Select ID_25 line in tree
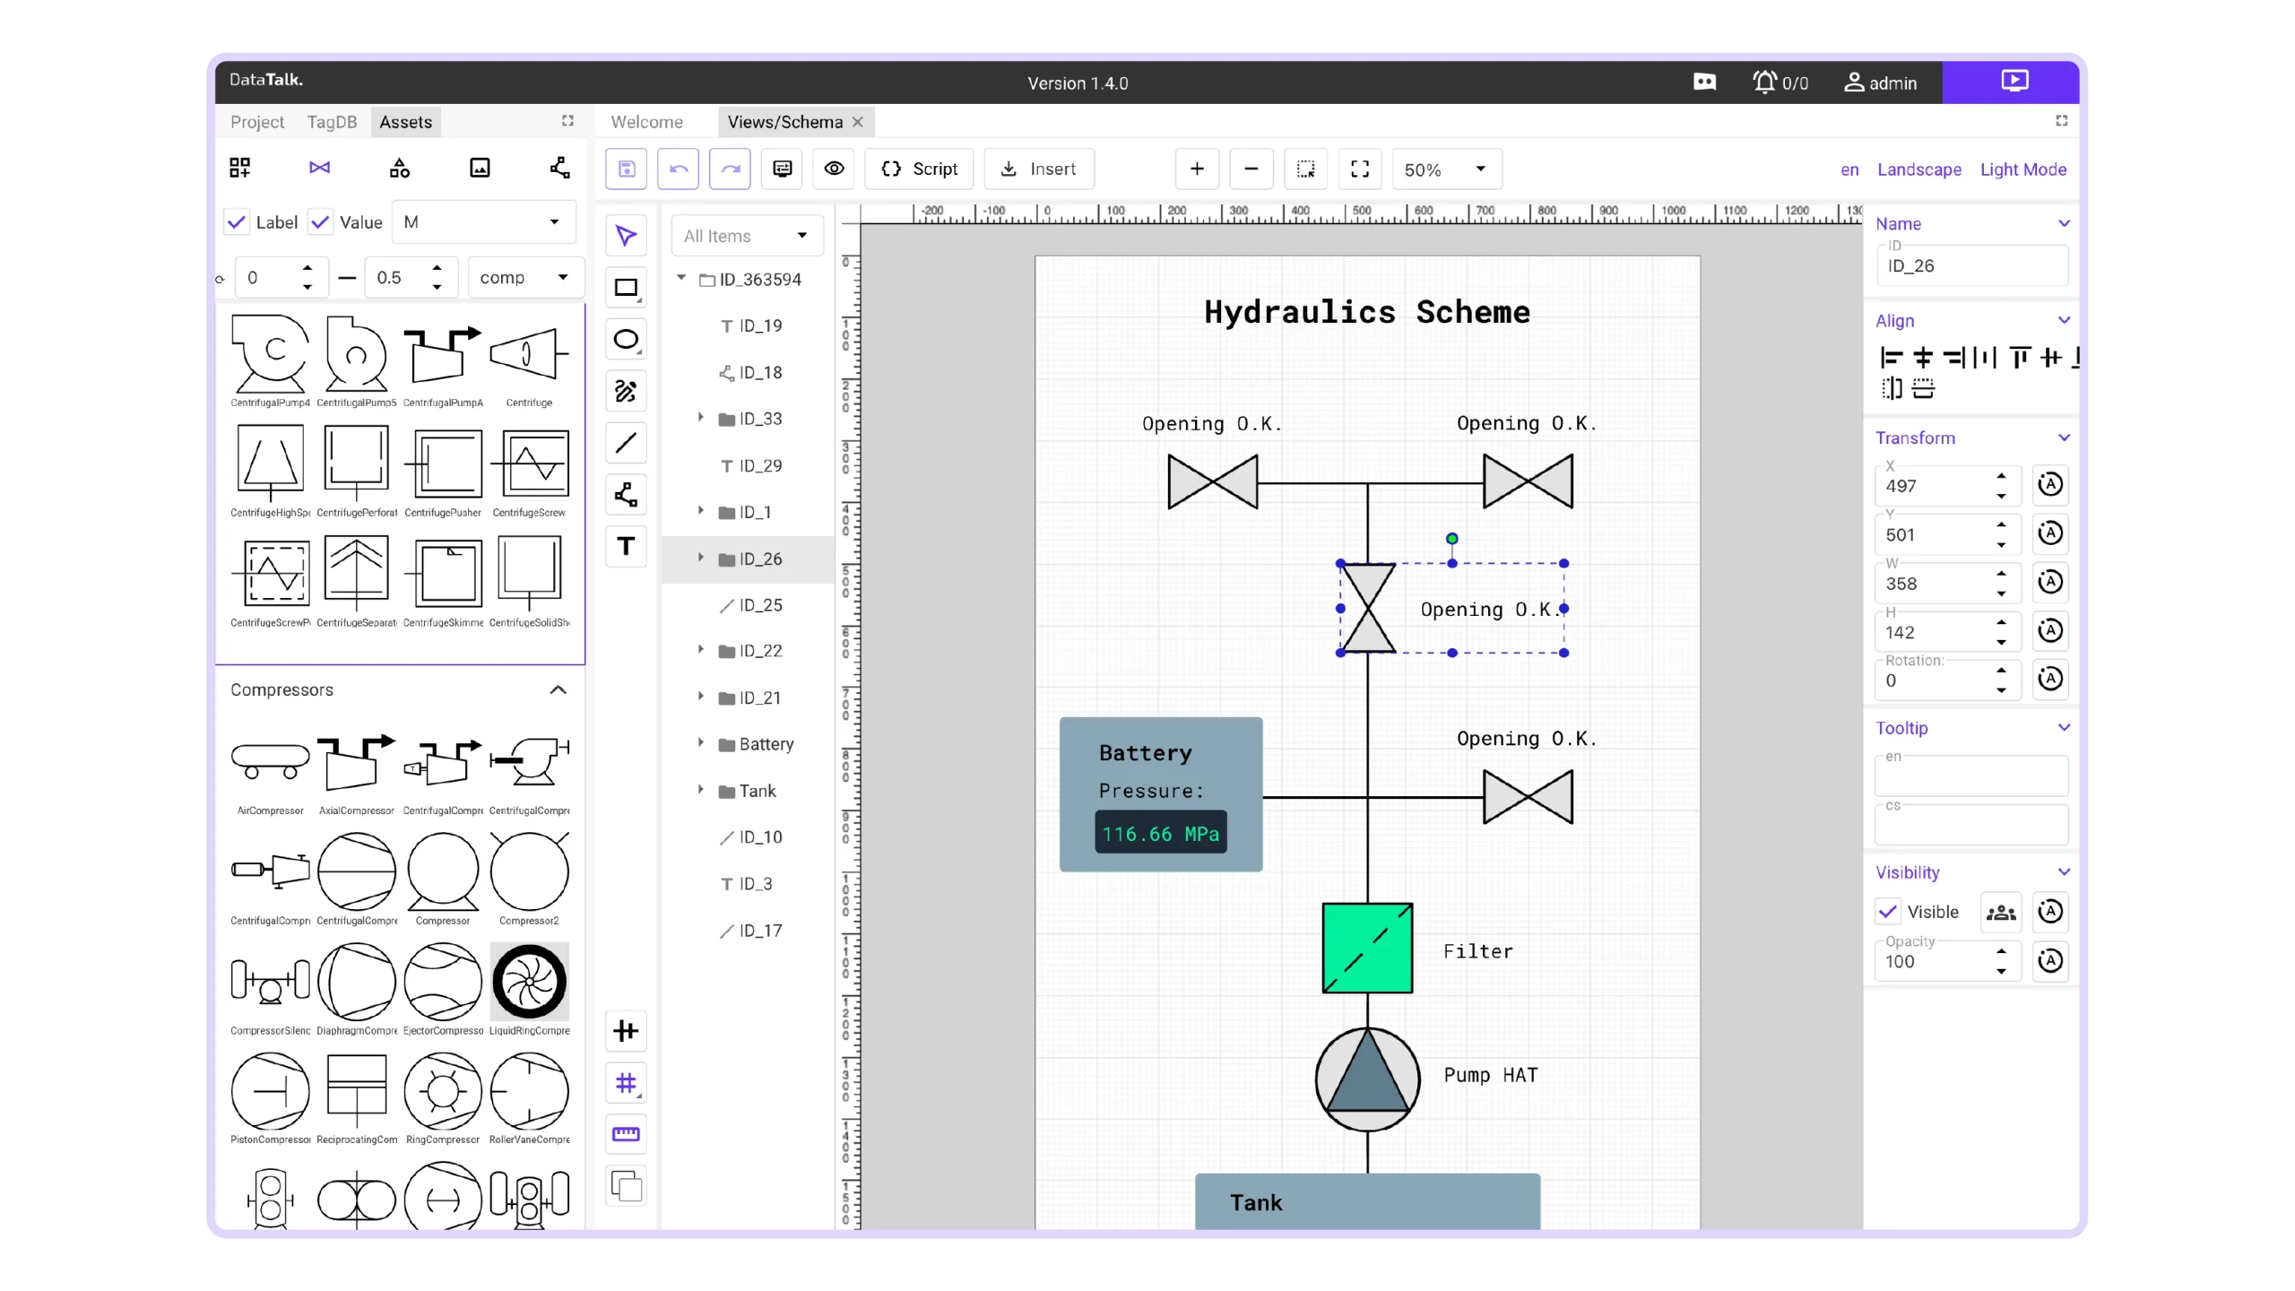 pos(749,605)
